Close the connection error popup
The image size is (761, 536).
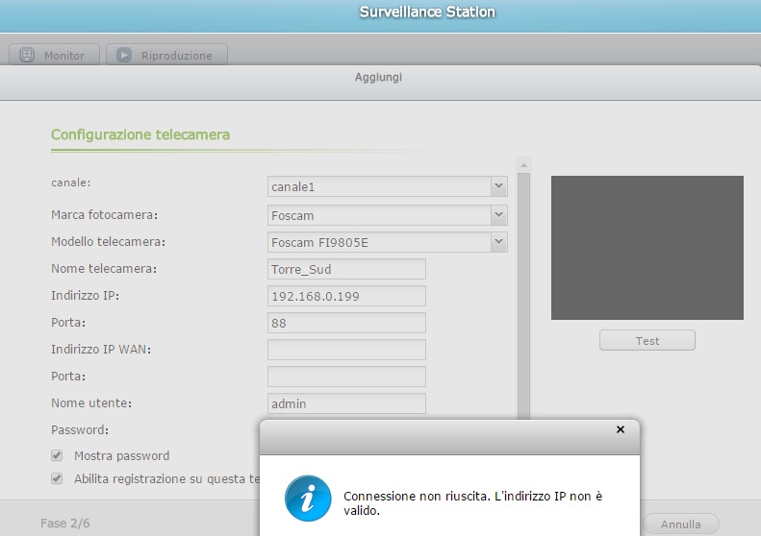pyautogui.click(x=620, y=429)
